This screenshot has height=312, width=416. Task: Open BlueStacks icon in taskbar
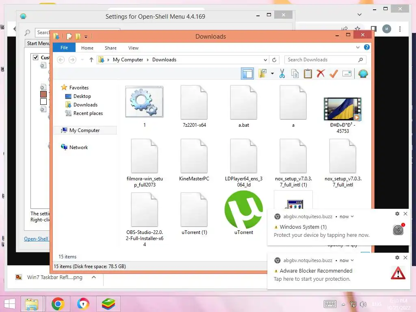tap(108, 304)
